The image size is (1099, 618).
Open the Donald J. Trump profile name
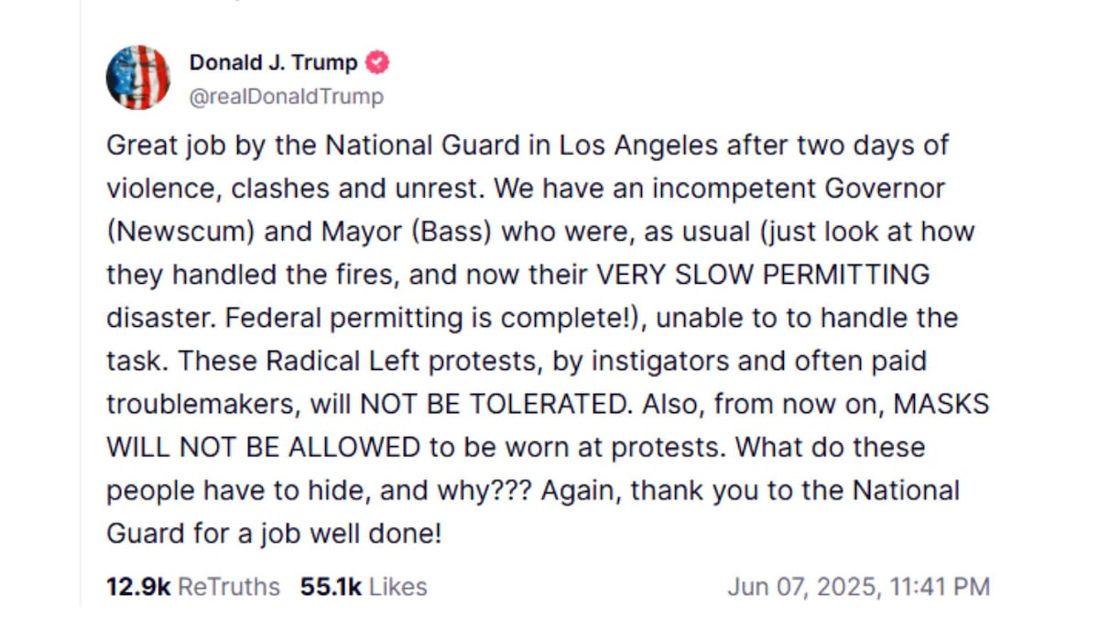[x=273, y=63]
